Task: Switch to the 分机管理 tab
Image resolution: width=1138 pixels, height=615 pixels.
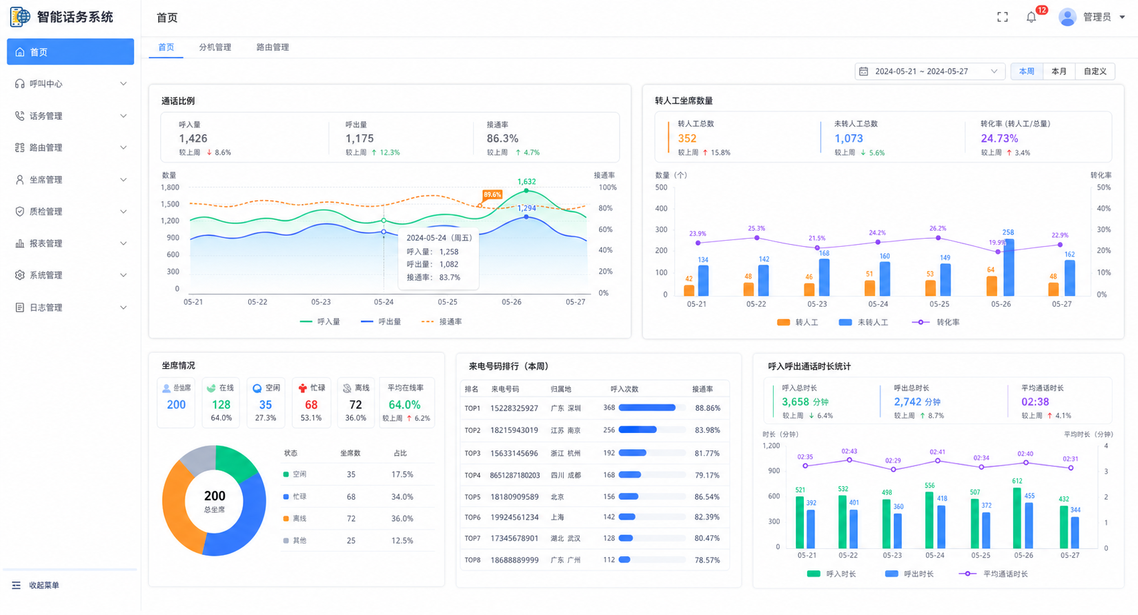Action: [x=215, y=47]
